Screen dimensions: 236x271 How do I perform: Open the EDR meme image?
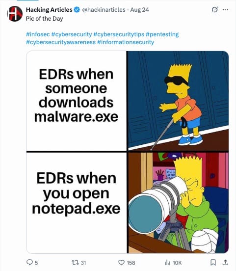[128, 152]
